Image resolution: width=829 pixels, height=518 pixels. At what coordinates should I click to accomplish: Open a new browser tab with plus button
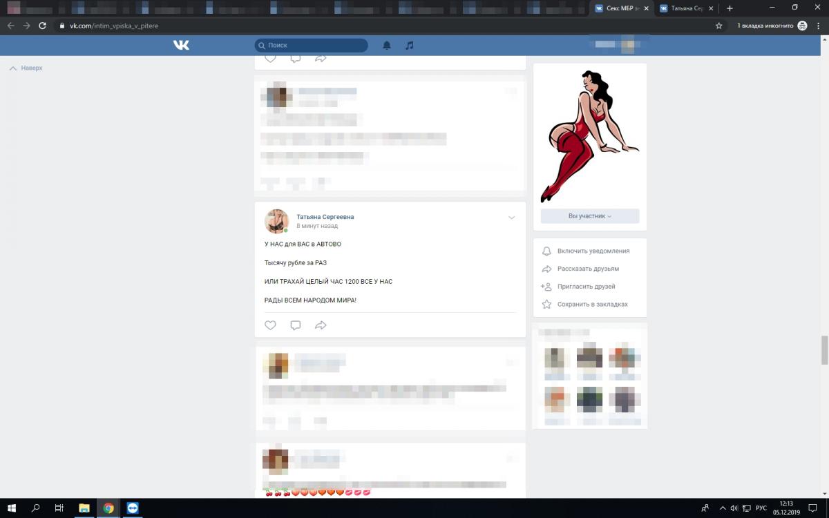[730, 8]
